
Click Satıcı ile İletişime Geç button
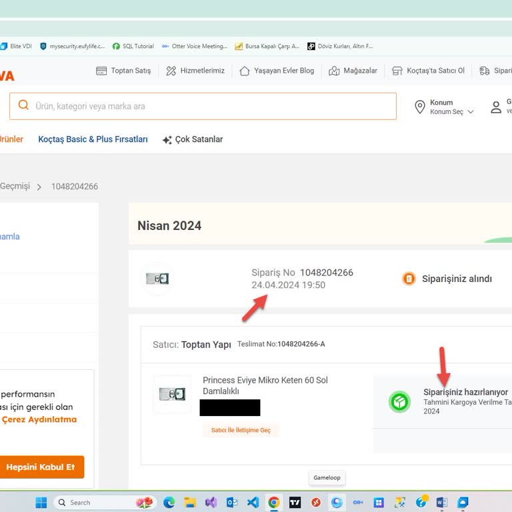pyautogui.click(x=241, y=430)
